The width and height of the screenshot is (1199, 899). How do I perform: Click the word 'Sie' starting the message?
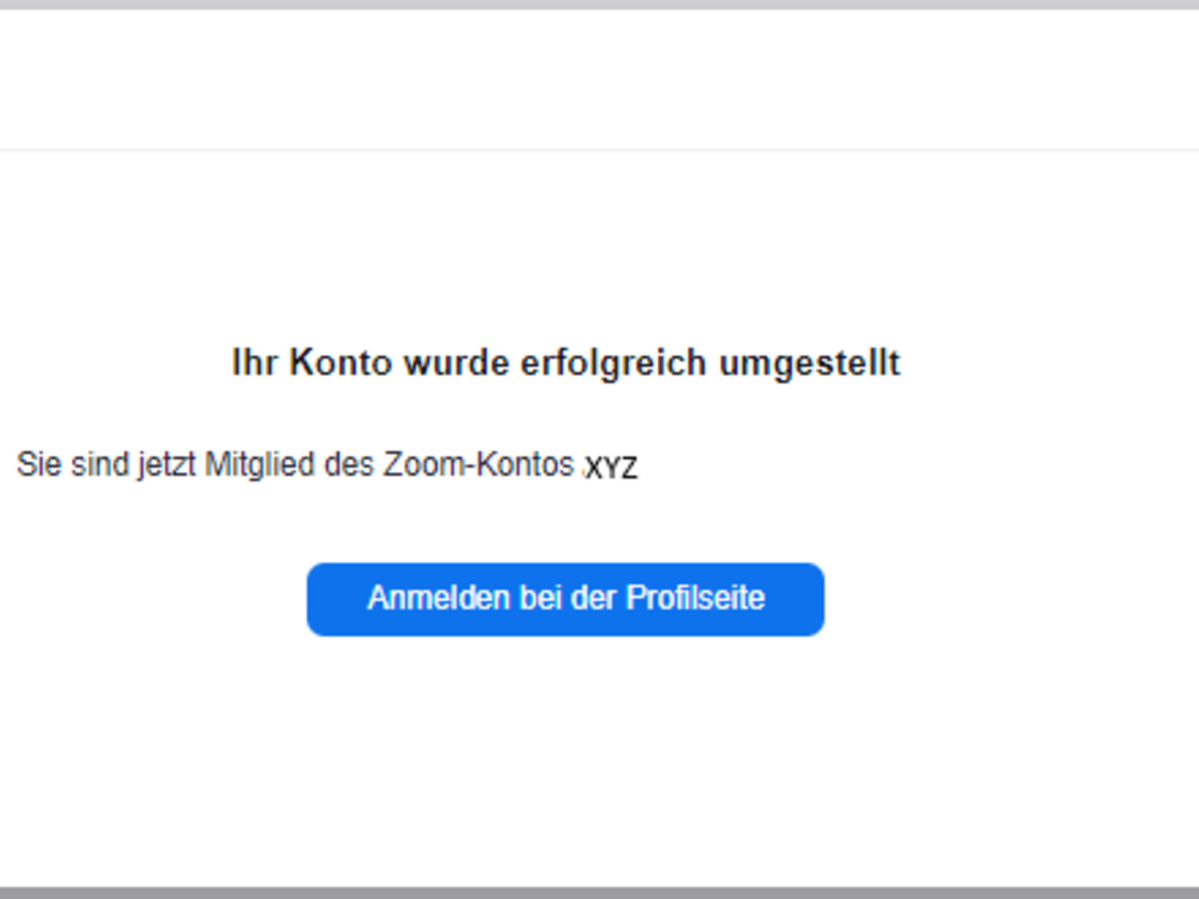(x=39, y=465)
